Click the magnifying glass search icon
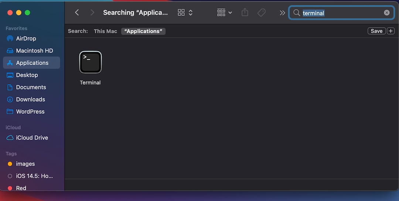The width and height of the screenshot is (399, 201). 296,13
